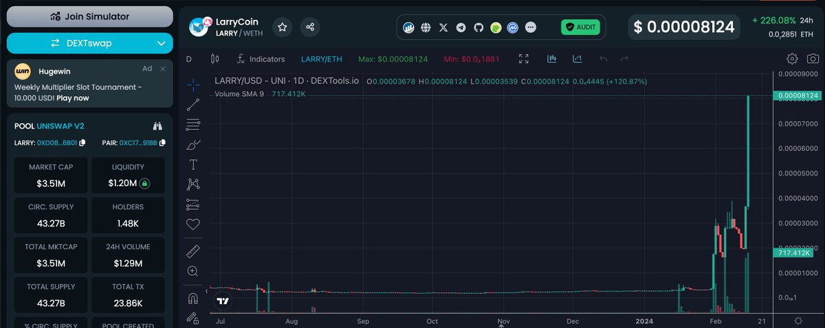
Task: Toggle magnet mode for drawings
Action: (193, 298)
